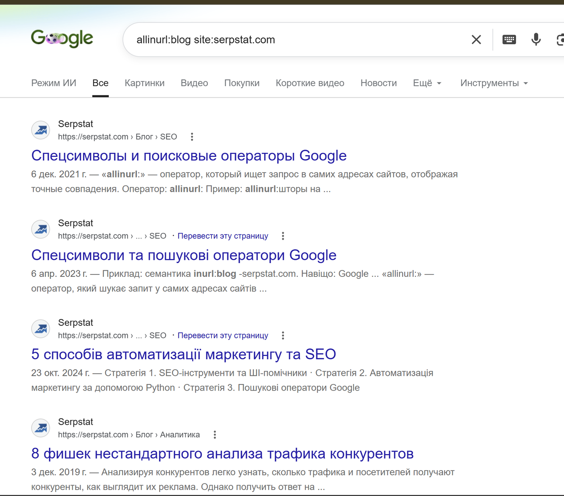Expand the Инструменты dropdown
Screen dimensions: 564x496
point(494,83)
